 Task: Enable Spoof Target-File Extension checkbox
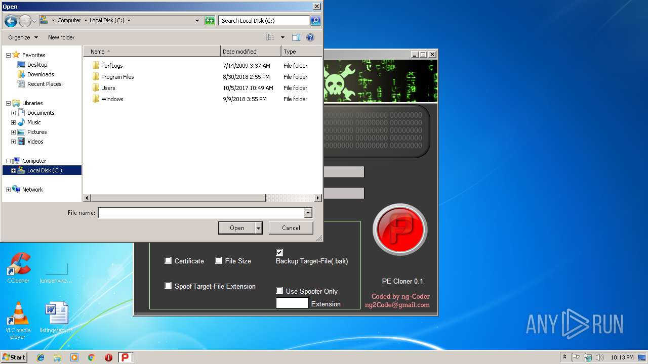point(168,286)
